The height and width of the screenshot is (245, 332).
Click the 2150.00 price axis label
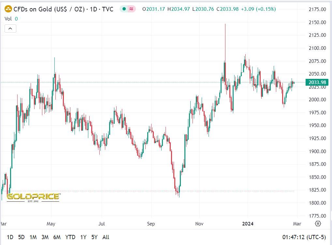click(x=317, y=22)
